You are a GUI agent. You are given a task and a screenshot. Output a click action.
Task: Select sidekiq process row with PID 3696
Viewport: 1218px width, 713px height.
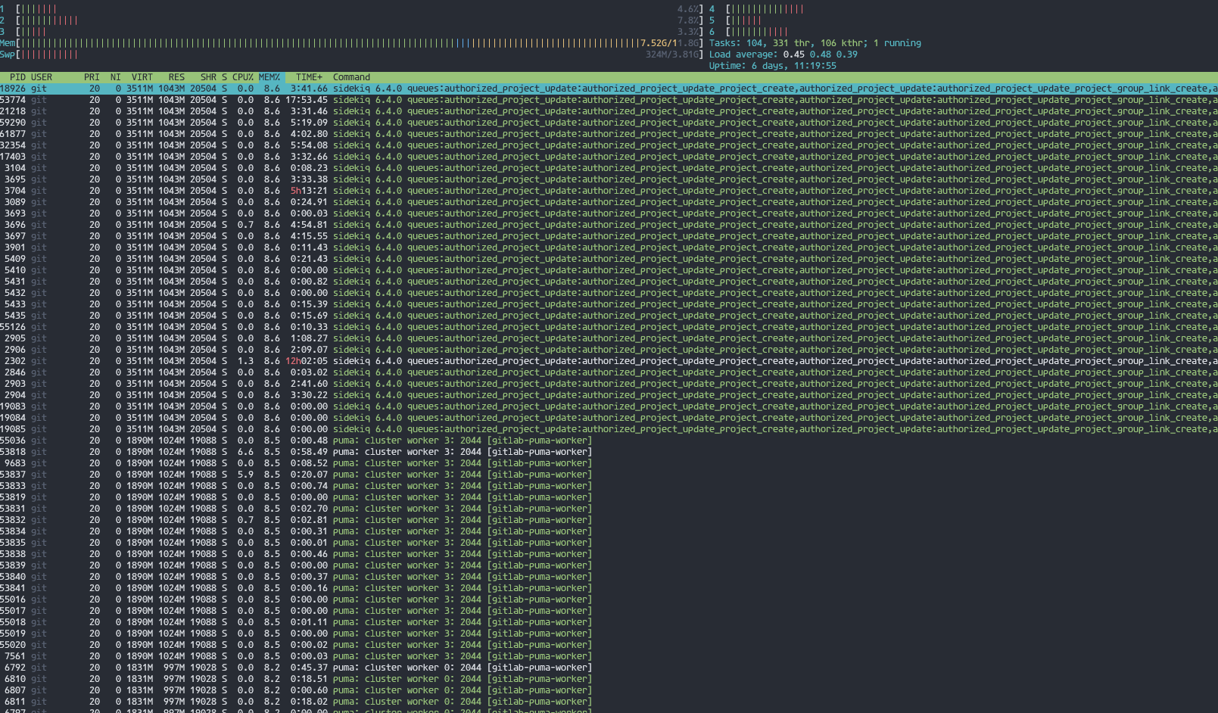pos(609,225)
